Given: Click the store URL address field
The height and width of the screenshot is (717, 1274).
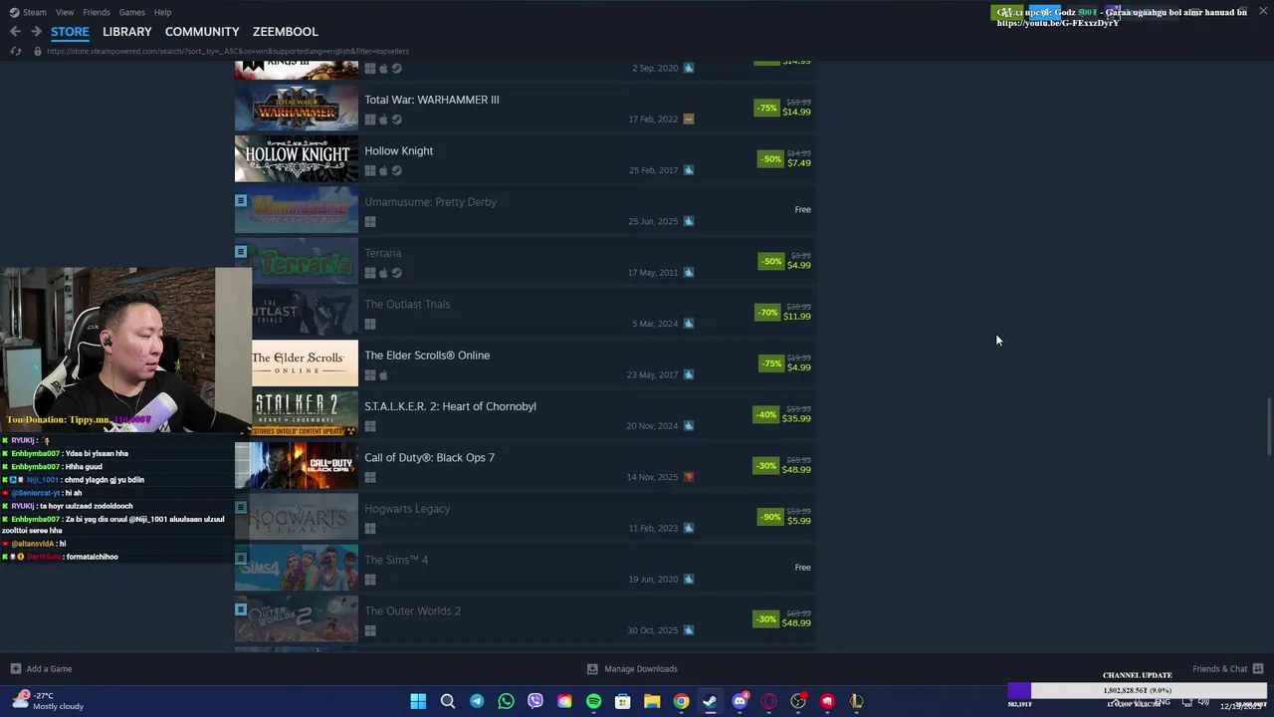Looking at the screenshot, I should pos(228,51).
